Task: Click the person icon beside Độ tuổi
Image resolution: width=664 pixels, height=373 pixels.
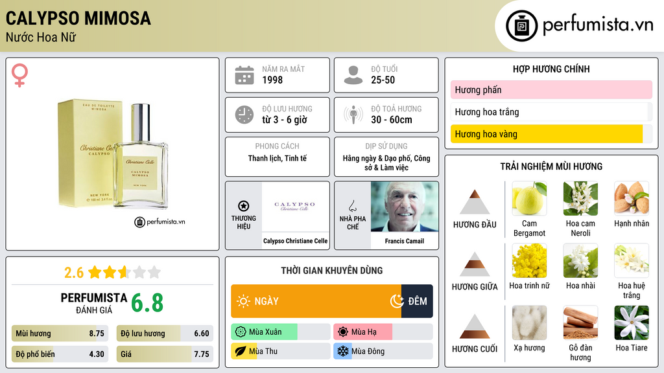Action: (353, 75)
